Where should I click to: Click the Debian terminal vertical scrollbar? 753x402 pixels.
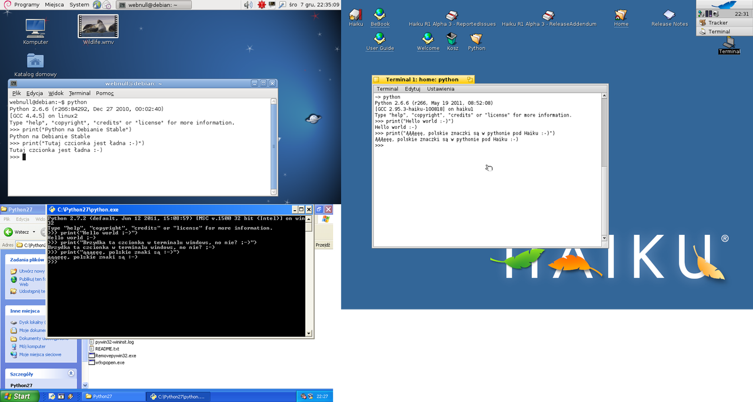pos(274,147)
